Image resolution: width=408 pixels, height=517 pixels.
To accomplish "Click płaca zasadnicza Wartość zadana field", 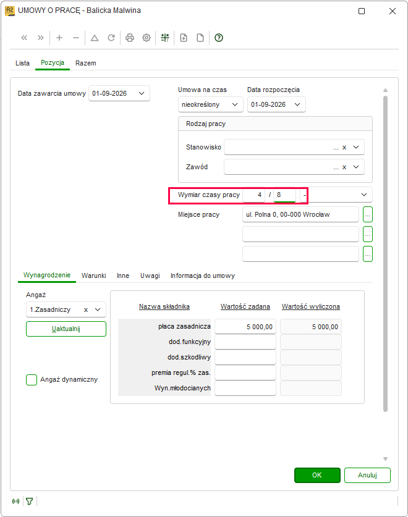I will 245,326.
